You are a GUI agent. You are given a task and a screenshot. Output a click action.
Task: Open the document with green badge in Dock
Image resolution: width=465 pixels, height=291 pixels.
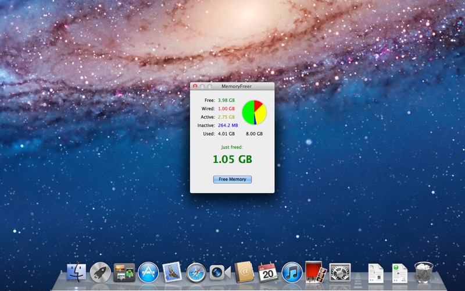click(399, 273)
